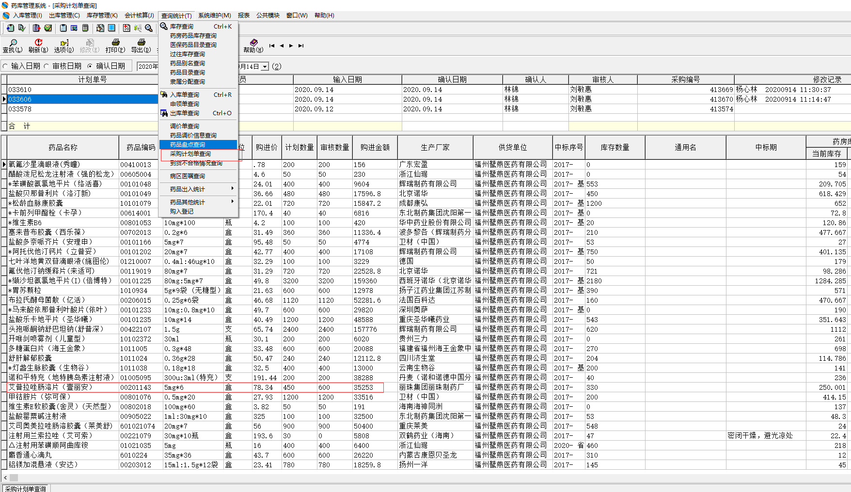
Task: Open the 系统维护(M) menu
Action: point(214,15)
